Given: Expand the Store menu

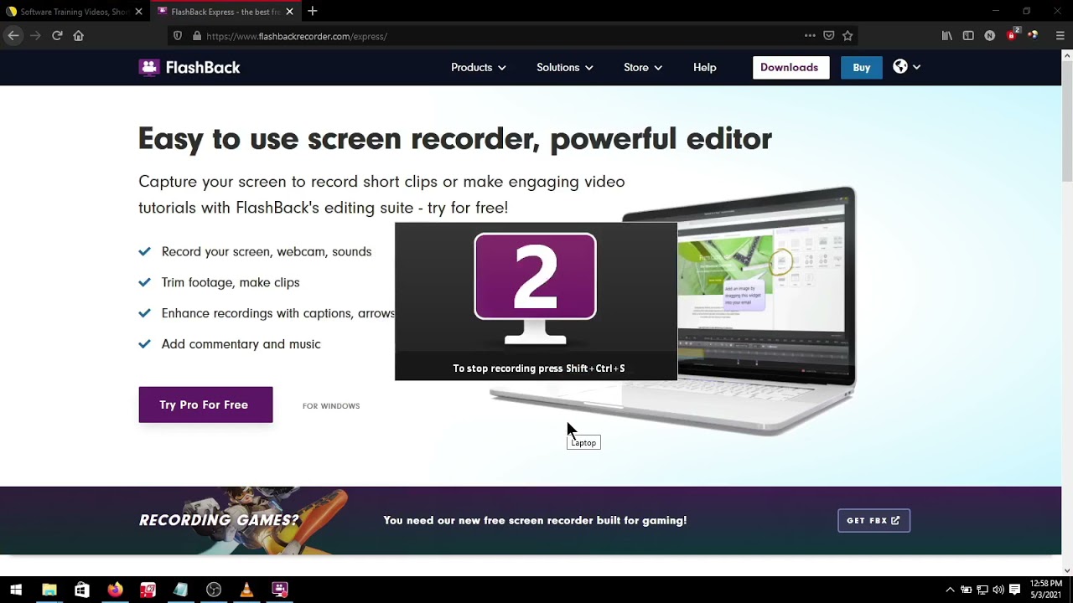Looking at the screenshot, I should [643, 67].
